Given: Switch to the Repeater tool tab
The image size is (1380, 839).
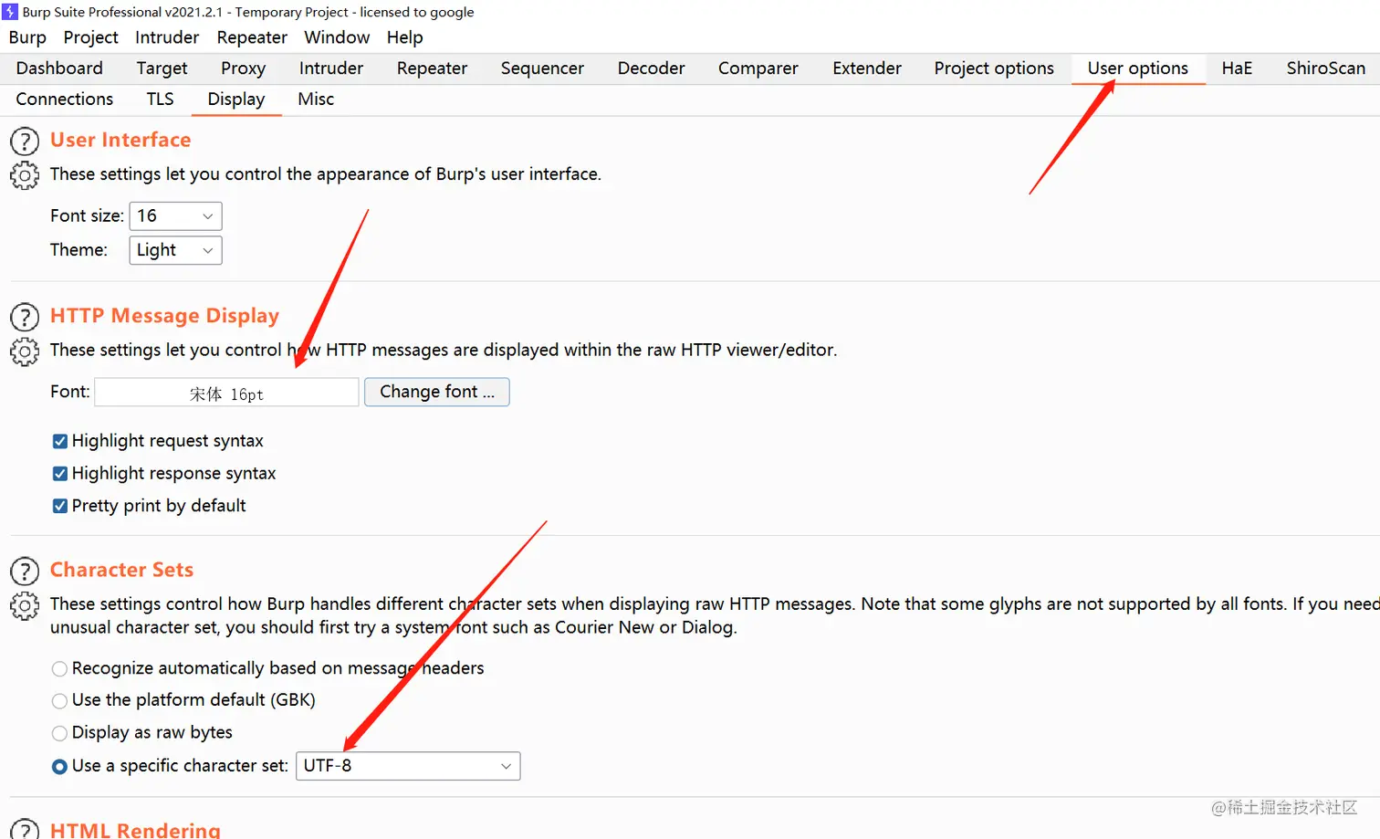Looking at the screenshot, I should pyautogui.click(x=432, y=68).
